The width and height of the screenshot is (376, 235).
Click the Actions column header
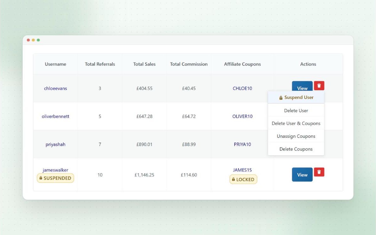tap(308, 64)
